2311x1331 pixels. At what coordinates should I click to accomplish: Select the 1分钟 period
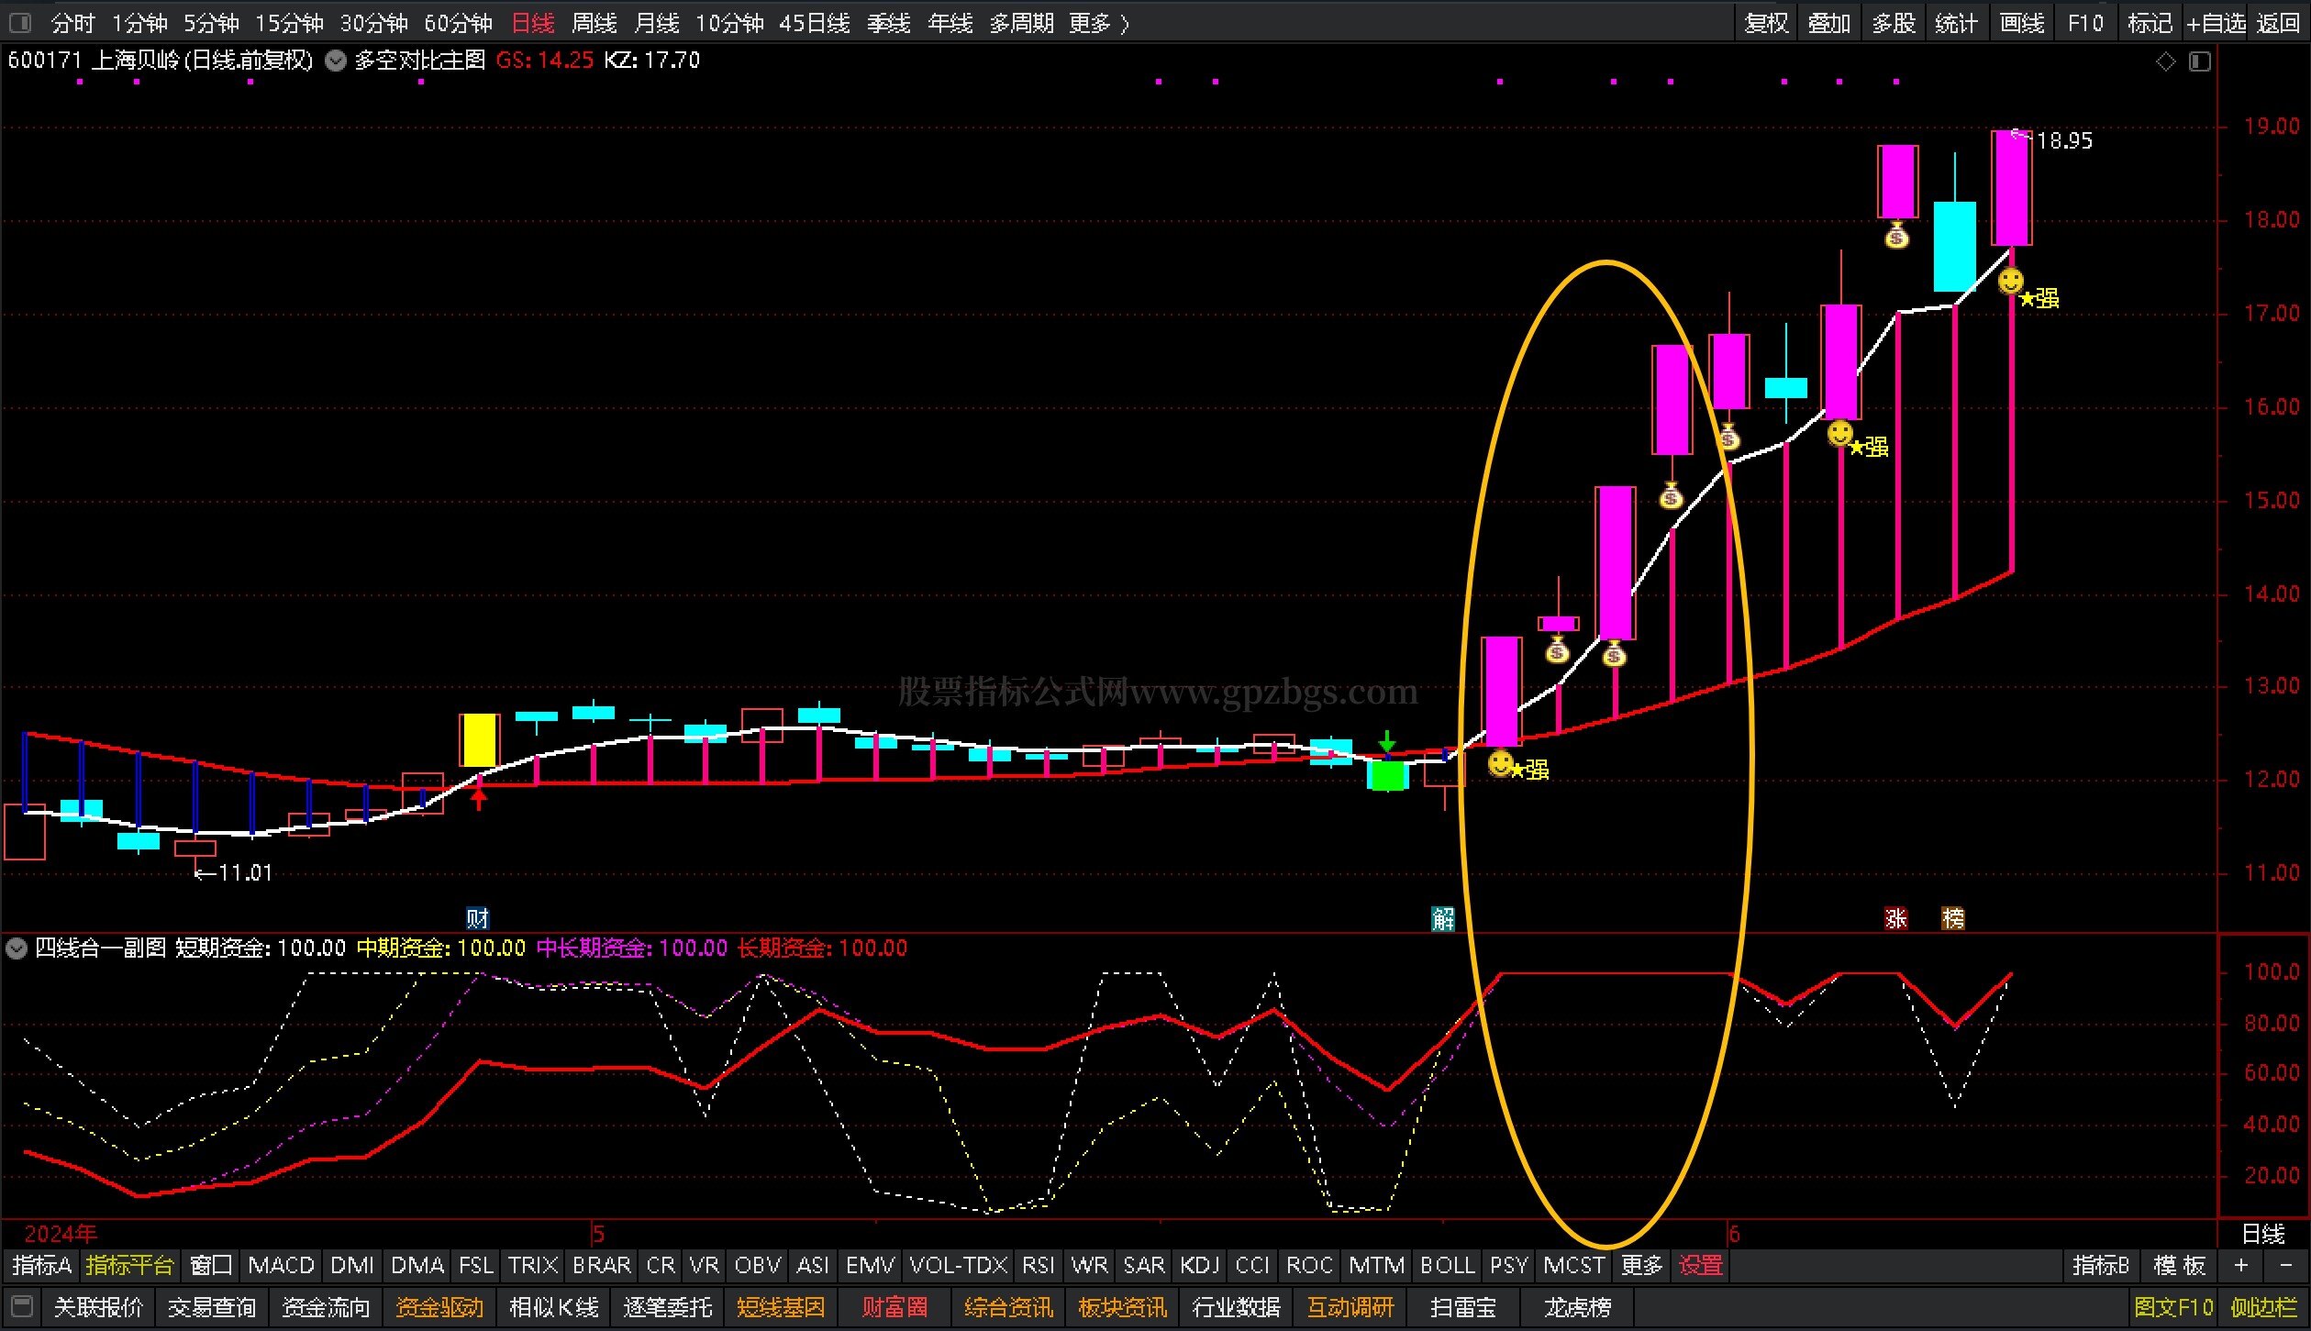coord(139,22)
